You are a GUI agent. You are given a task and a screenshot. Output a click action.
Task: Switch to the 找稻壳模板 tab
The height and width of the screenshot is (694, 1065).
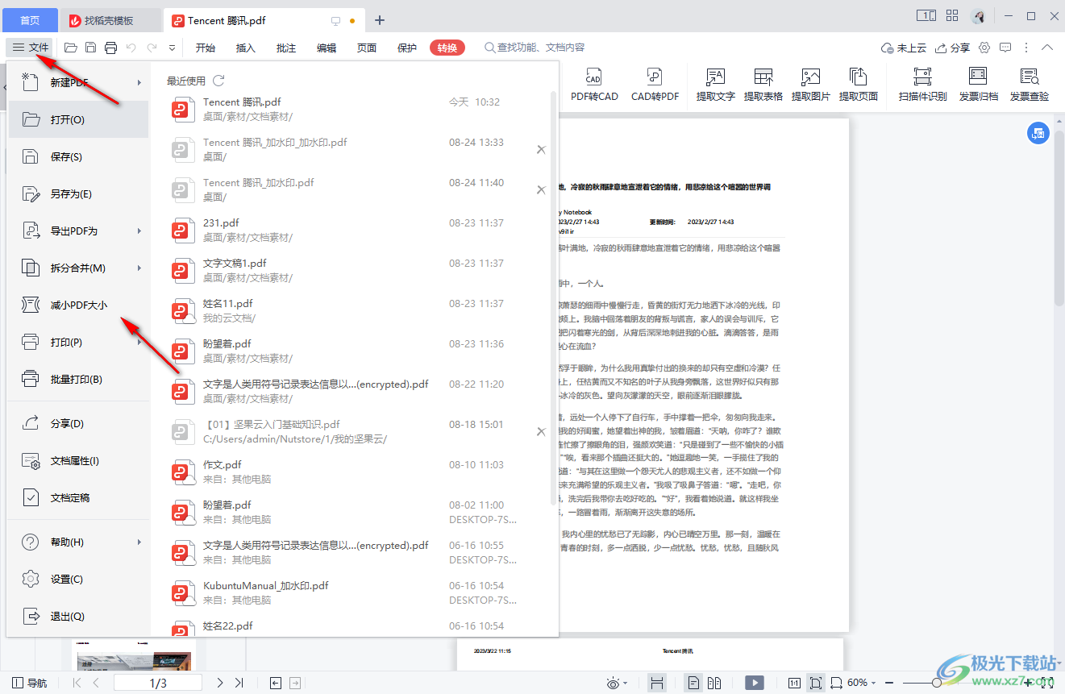[x=110, y=20]
